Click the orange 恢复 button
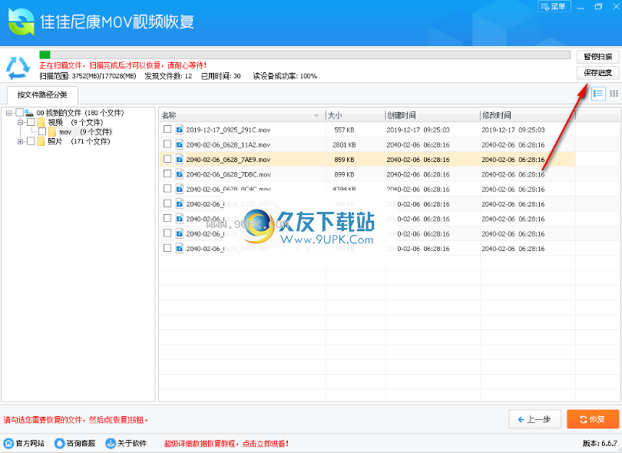The image size is (622, 453). point(593,419)
